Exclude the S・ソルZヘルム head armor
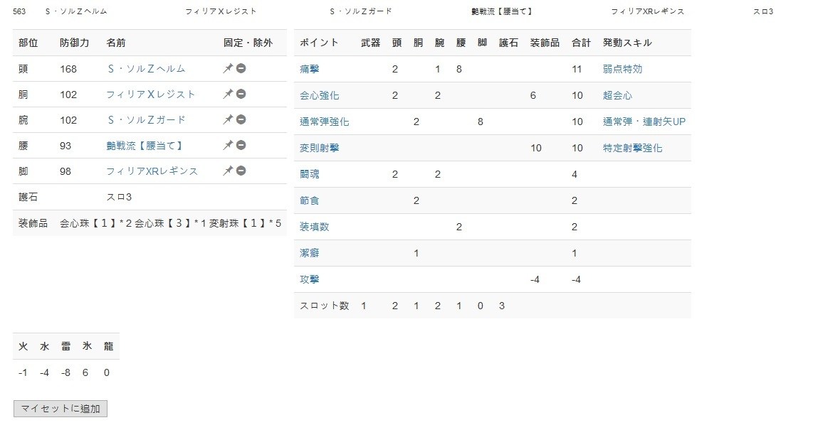813x430 pixels. tap(241, 68)
